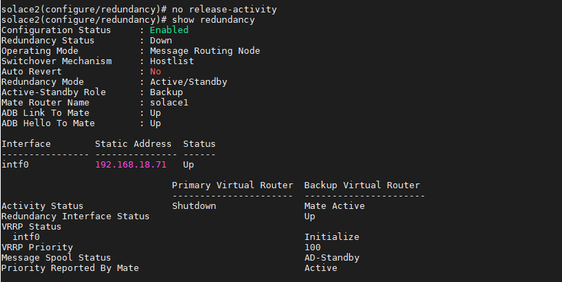Click the mate router name solace1
Viewport: 562px width, 282px height.
click(169, 103)
